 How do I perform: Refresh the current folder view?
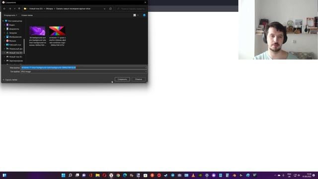click(x=110, y=9)
